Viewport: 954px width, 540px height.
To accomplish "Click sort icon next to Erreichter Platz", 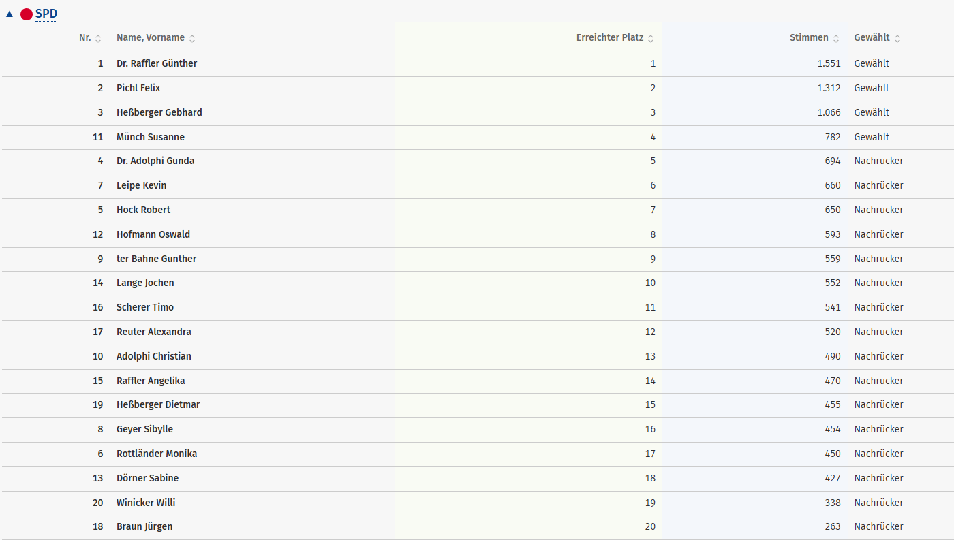I will (x=651, y=39).
